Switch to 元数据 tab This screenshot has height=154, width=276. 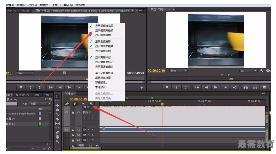click(25, 11)
